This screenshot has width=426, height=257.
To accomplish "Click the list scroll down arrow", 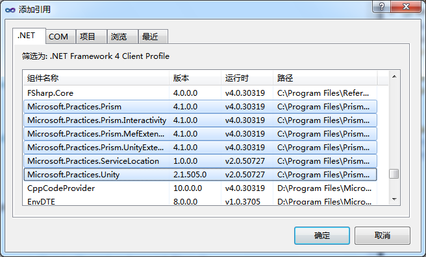I will click(394, 199).
